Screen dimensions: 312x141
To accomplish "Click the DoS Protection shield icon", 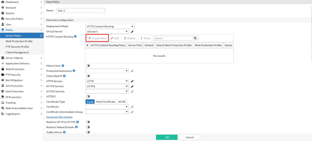I will 3,92.
